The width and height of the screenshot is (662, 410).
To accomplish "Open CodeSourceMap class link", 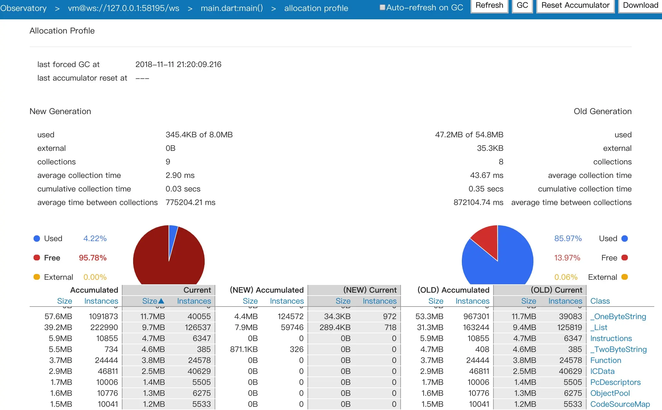I will (x=620, y=404).
